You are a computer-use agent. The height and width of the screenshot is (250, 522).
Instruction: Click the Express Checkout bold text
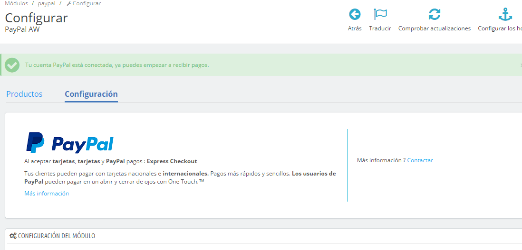click(172, 161)
